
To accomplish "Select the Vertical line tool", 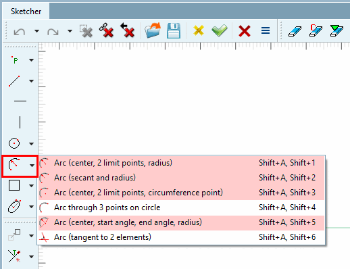I will tap(20, 122).
